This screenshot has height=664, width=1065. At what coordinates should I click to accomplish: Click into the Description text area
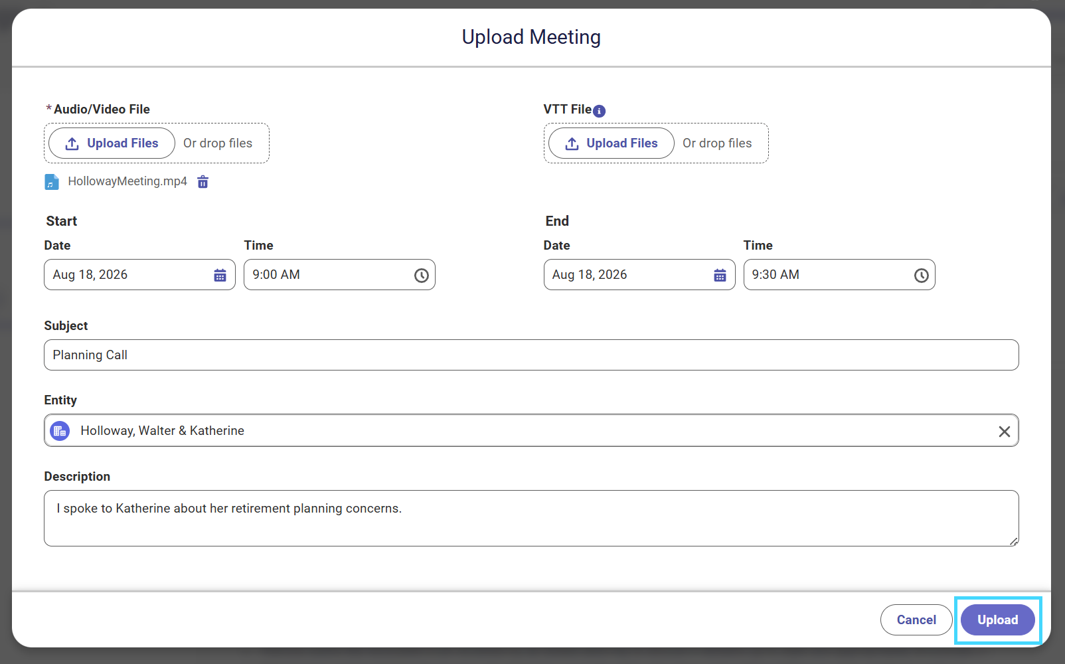[x=531, y=519]
